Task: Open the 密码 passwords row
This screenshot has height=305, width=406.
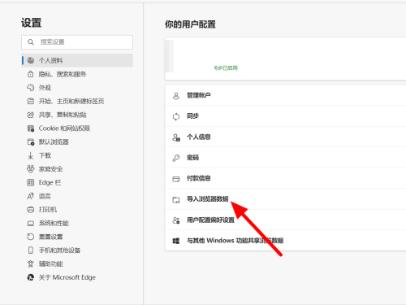Action: [x=286, y=158]
